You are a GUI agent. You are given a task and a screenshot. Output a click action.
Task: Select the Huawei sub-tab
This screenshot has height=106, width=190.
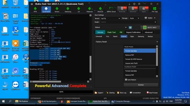coord(124,37)
